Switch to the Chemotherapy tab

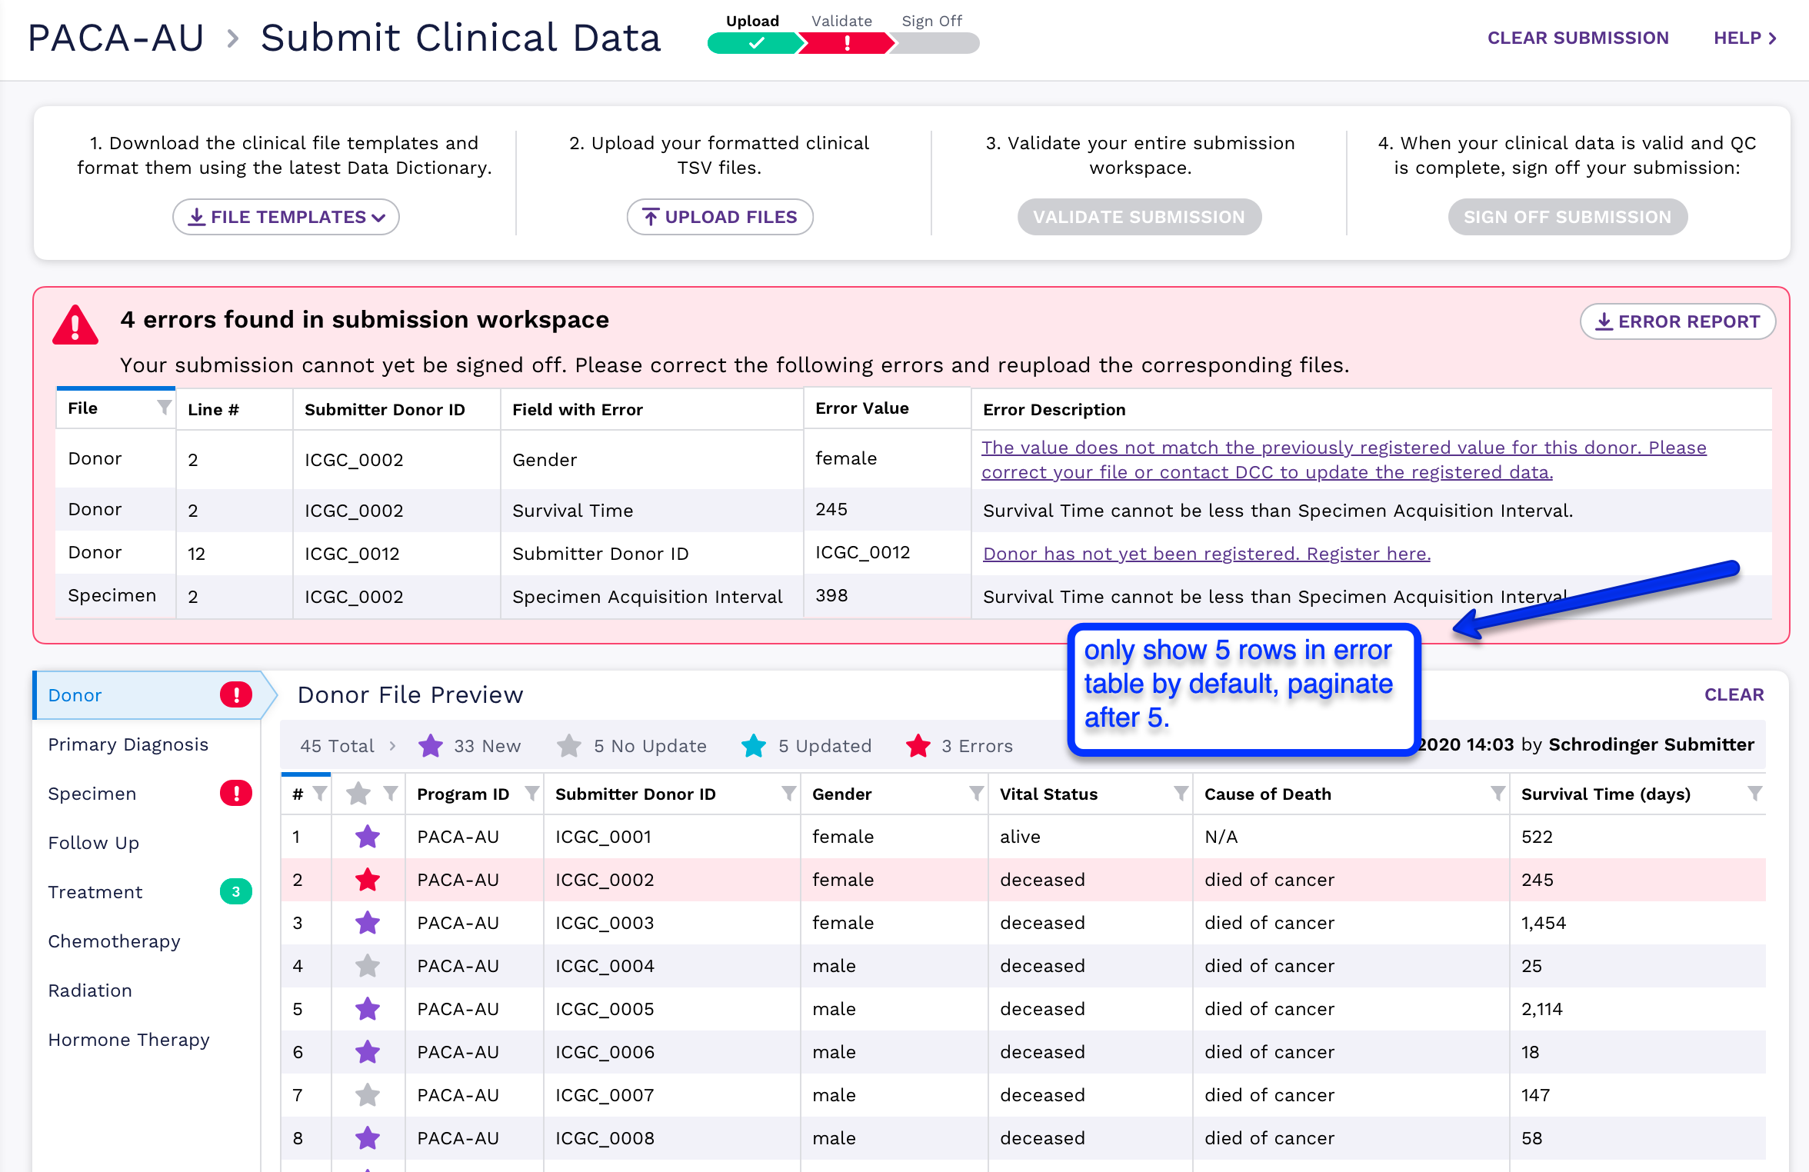point(146,941)
